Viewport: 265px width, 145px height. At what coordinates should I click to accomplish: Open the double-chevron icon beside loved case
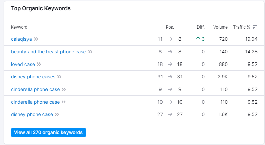[x=39, y=65]
